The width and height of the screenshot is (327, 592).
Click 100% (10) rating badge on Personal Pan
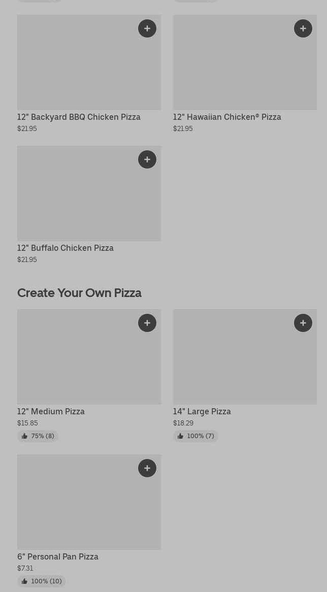pos(42,581)
